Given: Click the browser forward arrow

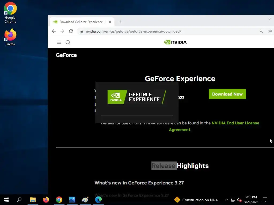Looking at the screenshot, I should point(62,31).
